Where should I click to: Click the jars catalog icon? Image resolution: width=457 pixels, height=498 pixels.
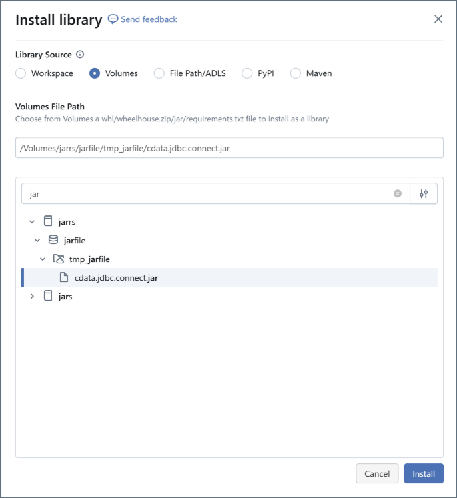(x=47, y=296)
